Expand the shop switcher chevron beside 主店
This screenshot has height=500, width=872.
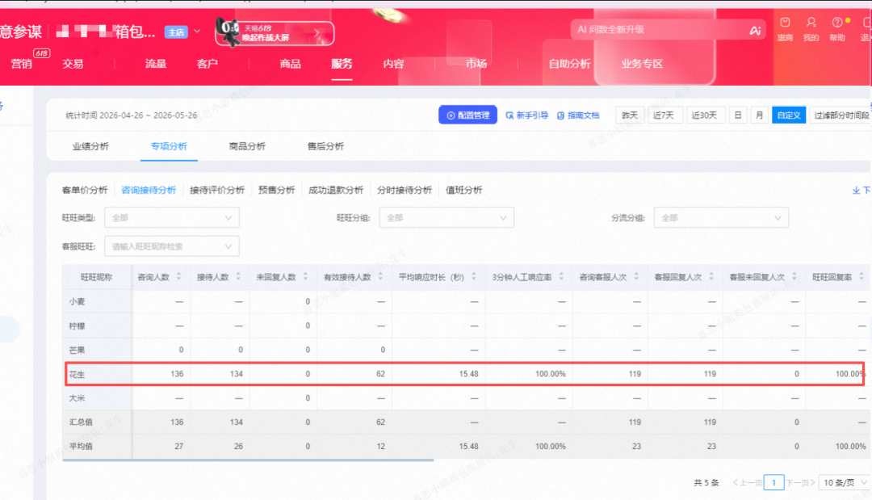click(x=197, y=32)
